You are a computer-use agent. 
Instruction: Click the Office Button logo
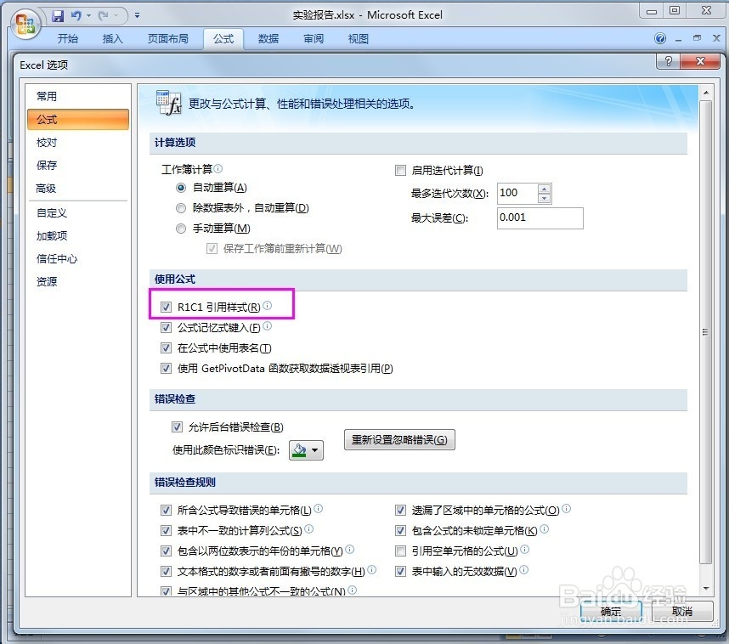(25, 24)
